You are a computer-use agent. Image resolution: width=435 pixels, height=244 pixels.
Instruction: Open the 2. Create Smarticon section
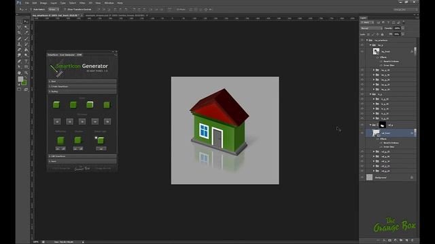coord(82,86)
